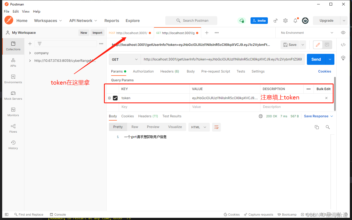This screenshot has width=352, height=220.
Task: Switch to the Headers (6) request tab
Action: [170, 71]
